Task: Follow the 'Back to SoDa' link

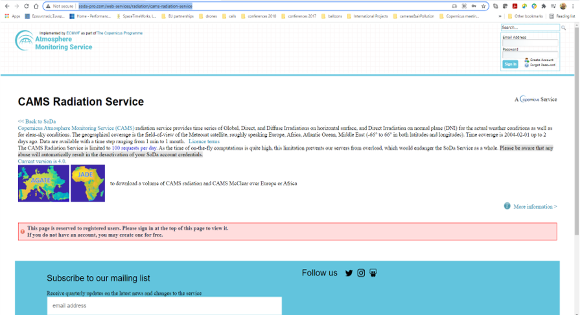Action: tap(36, 121)
